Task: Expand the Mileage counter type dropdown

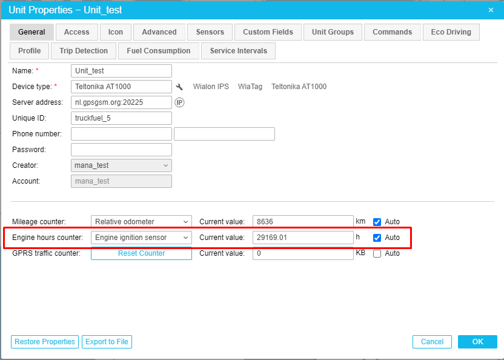Action: 141,222
